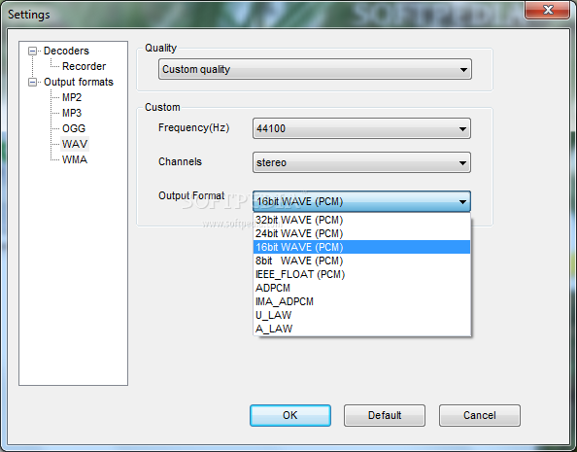Choose 24bit WAVE (PCM) option
Viewport: 577px width, 452px height.
click(361, 233)
